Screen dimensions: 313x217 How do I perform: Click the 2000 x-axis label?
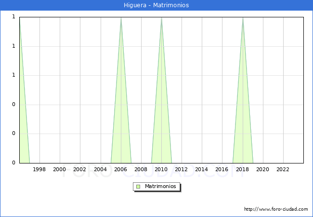60,169
